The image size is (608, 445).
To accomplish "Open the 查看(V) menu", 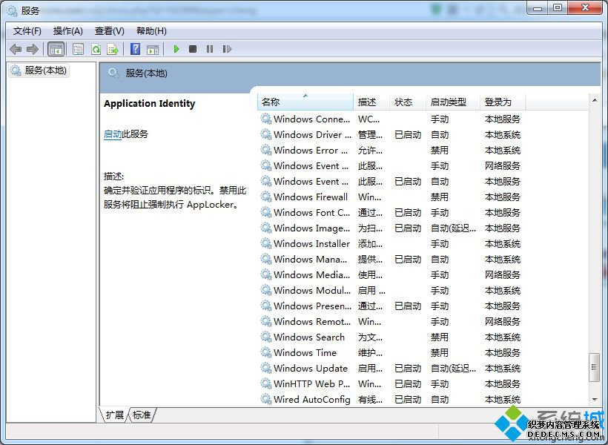I will point(109,31).
